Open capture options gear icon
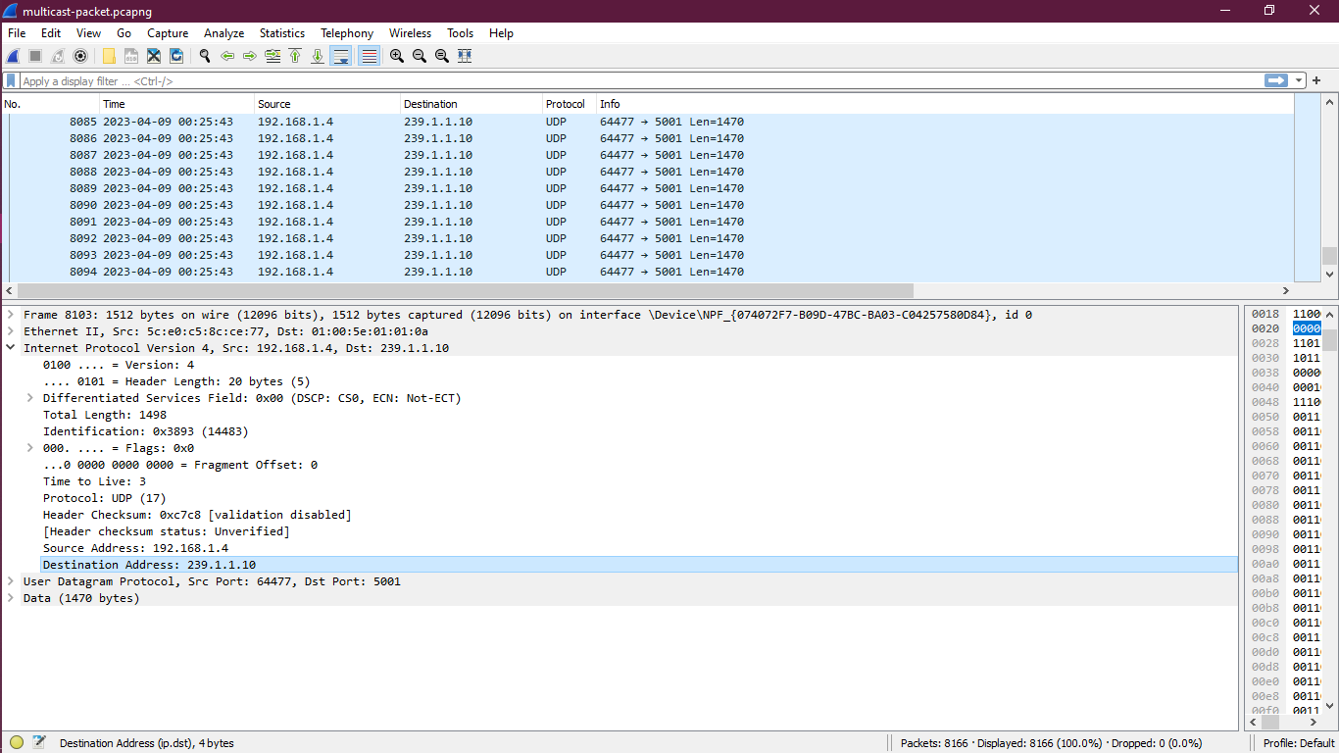The image size is (1339, 753). click(x=80, y=56)
